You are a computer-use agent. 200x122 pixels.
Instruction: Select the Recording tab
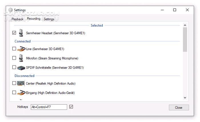(33, 19)
